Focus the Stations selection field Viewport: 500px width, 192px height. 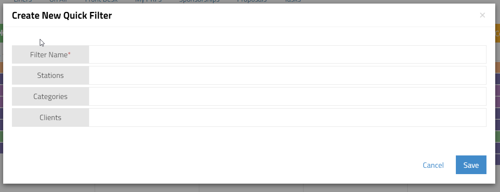287,75
